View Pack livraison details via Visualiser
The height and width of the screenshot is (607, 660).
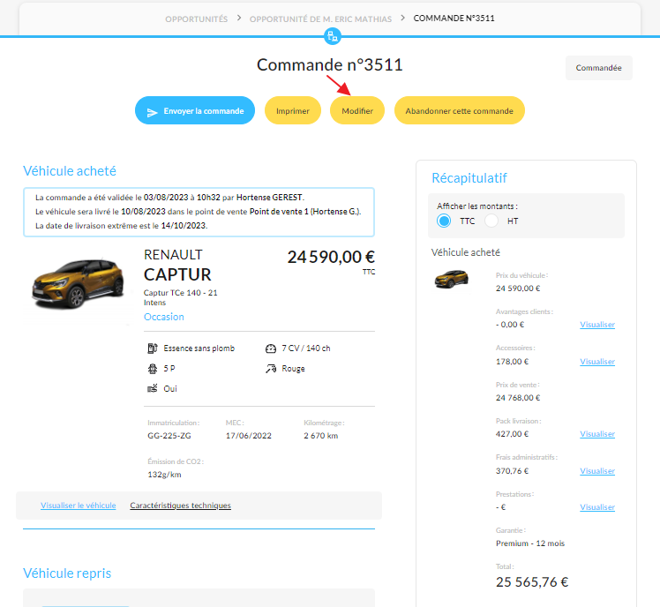point(597,434)
